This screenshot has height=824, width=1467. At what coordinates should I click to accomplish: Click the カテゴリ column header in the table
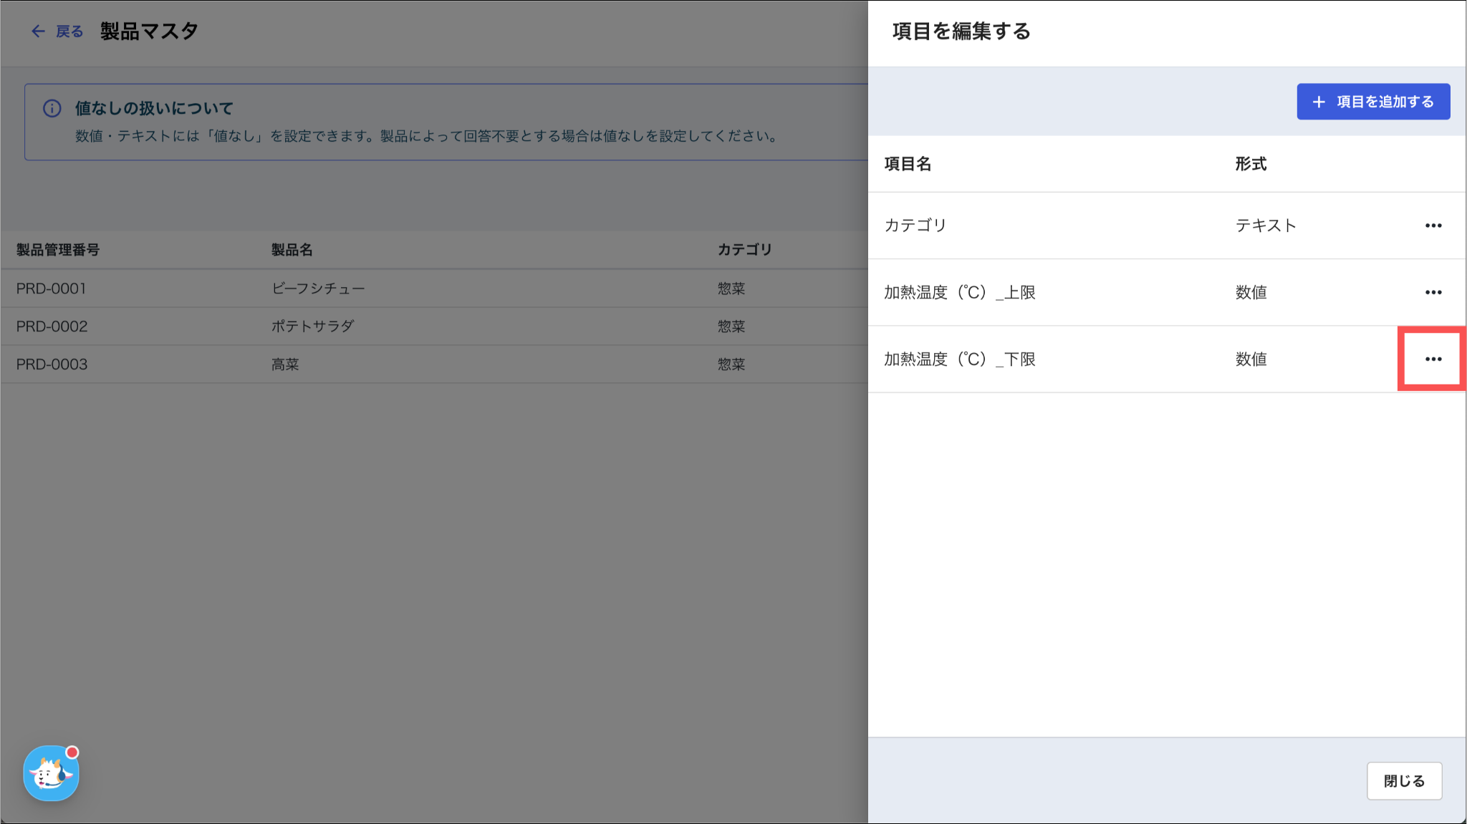744,250
